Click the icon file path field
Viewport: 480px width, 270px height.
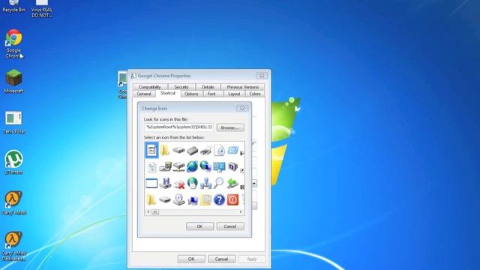tap(178, 127)
